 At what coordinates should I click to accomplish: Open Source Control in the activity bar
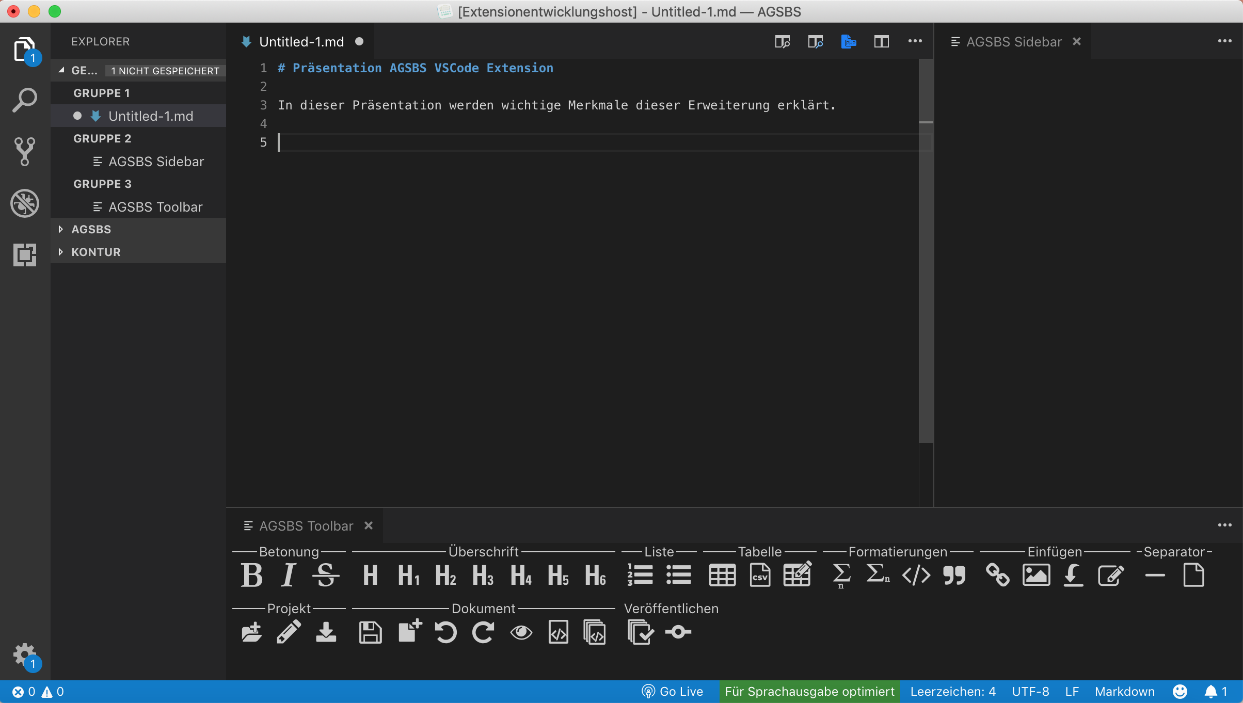[x=24, y=151]
